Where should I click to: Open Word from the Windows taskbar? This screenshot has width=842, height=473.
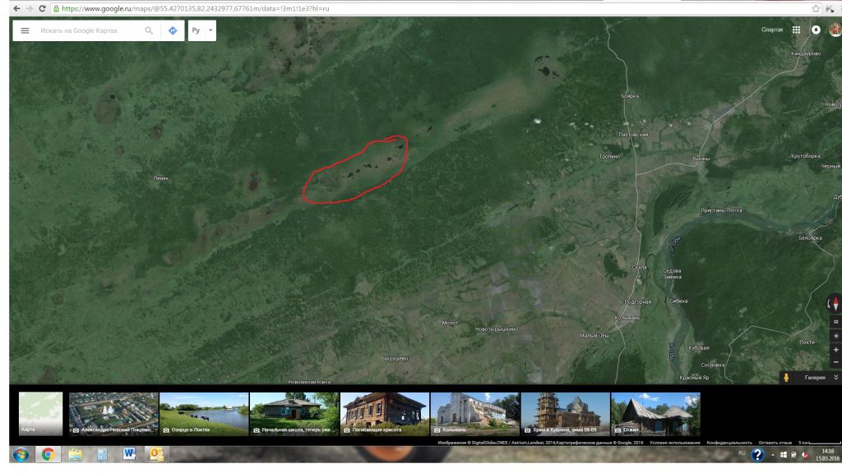(129, 457)
